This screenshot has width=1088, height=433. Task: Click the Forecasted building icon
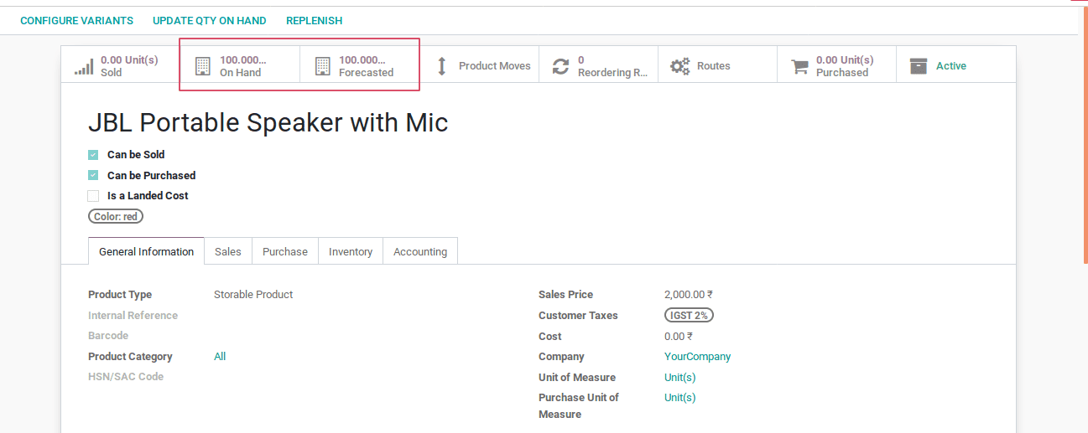[x=322, y=66]
